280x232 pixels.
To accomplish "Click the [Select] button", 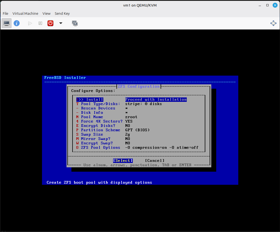I will click(x=123, y=160).
